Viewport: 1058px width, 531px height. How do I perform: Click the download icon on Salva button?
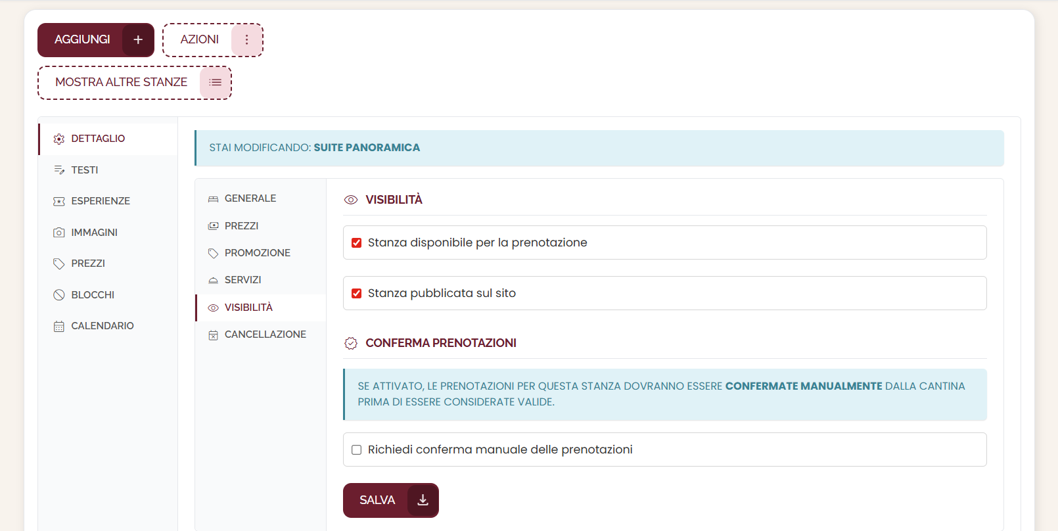(x=423, y=500)
